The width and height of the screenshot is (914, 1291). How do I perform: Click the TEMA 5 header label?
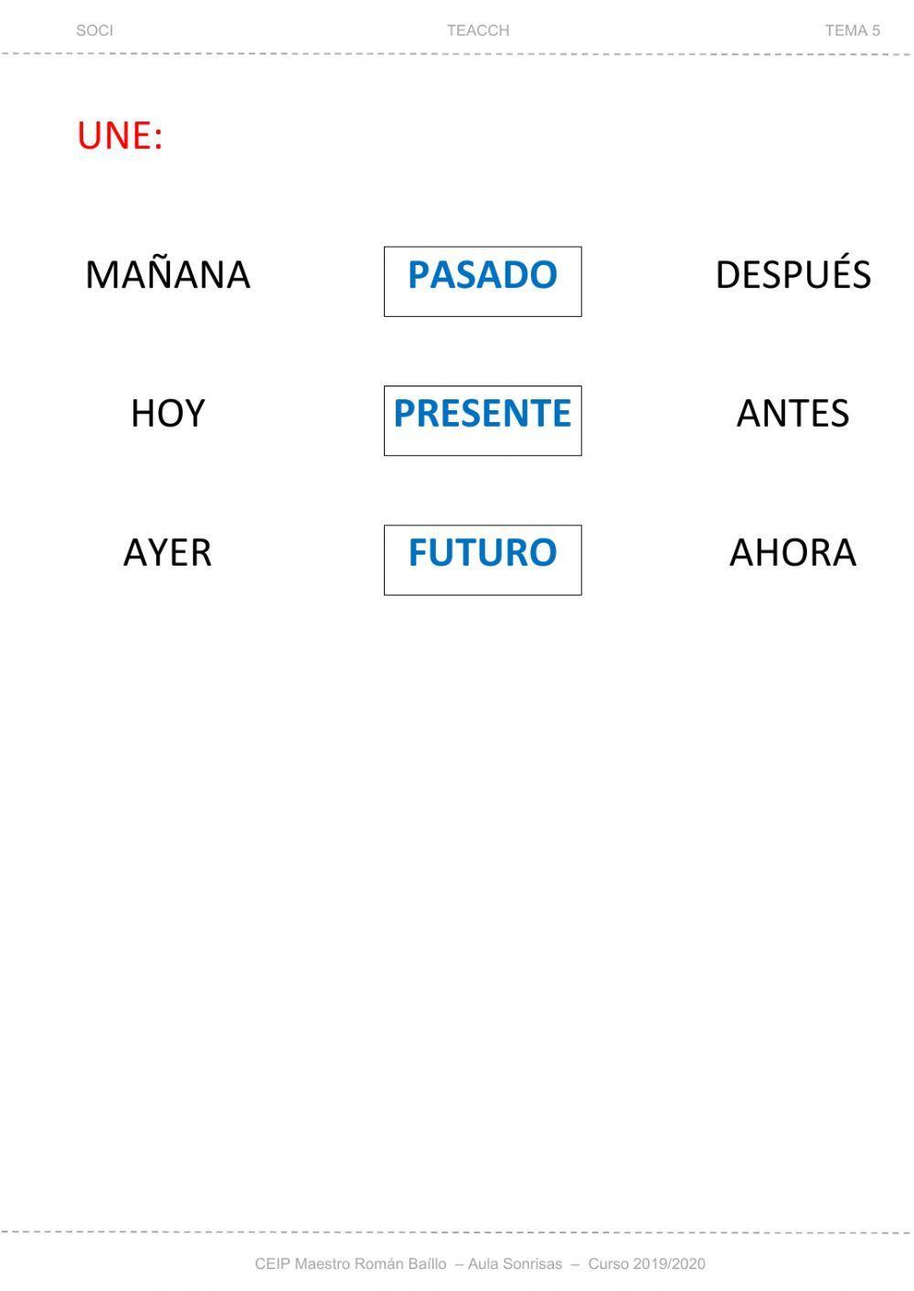tap(853, 30)
